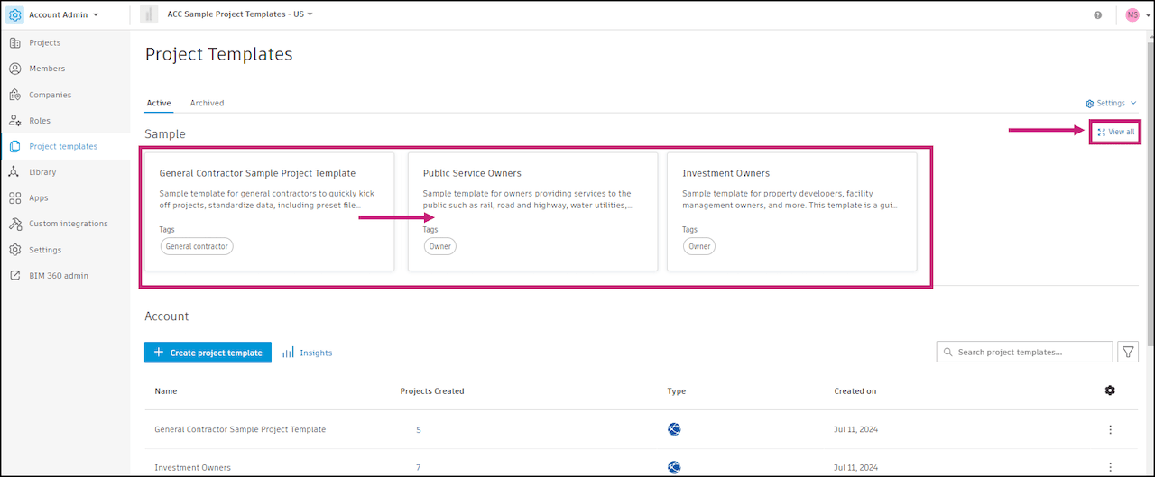Click the General contractor tag

coord(197,246)
